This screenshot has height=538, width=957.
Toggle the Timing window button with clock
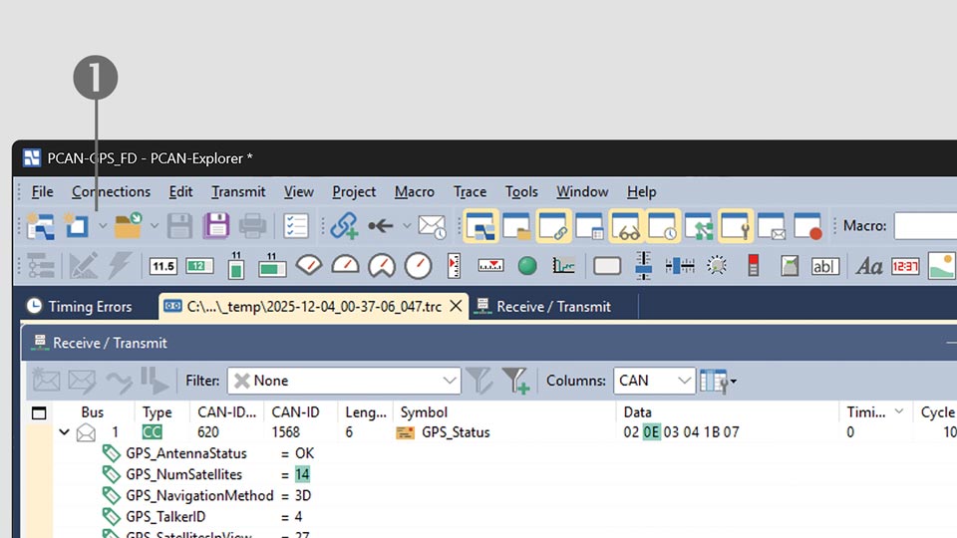point(663,226)
